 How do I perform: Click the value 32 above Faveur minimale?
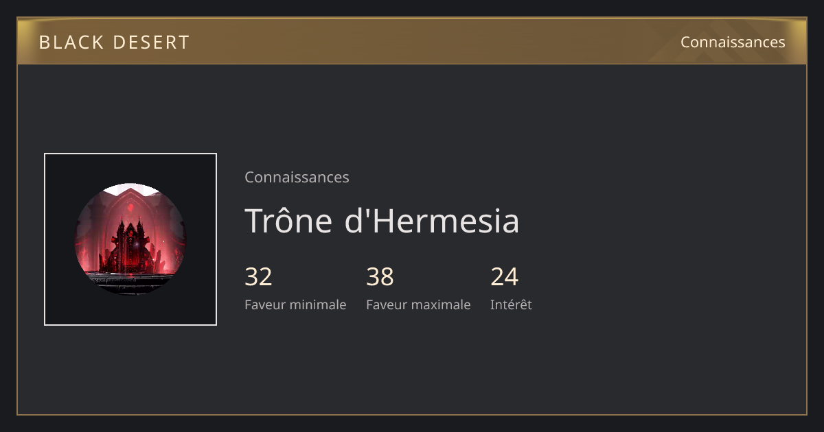pos(258,277)
